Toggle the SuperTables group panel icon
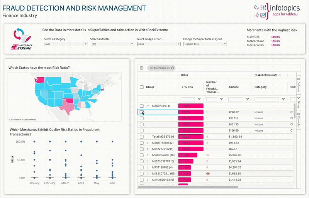 pyautogui.click(x=142, y=68)
